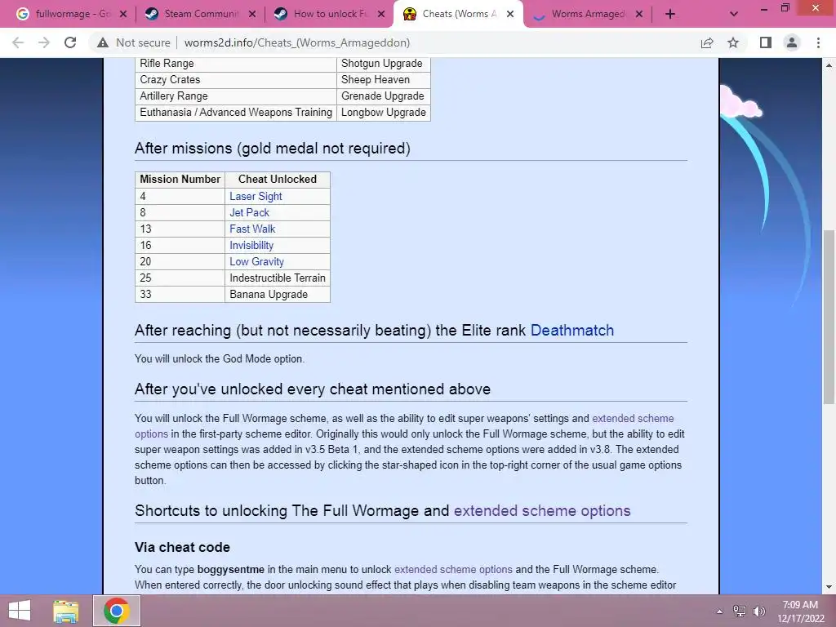Open the Jet Pack link
Screen dimensions: 836x627
coord(249,212)
